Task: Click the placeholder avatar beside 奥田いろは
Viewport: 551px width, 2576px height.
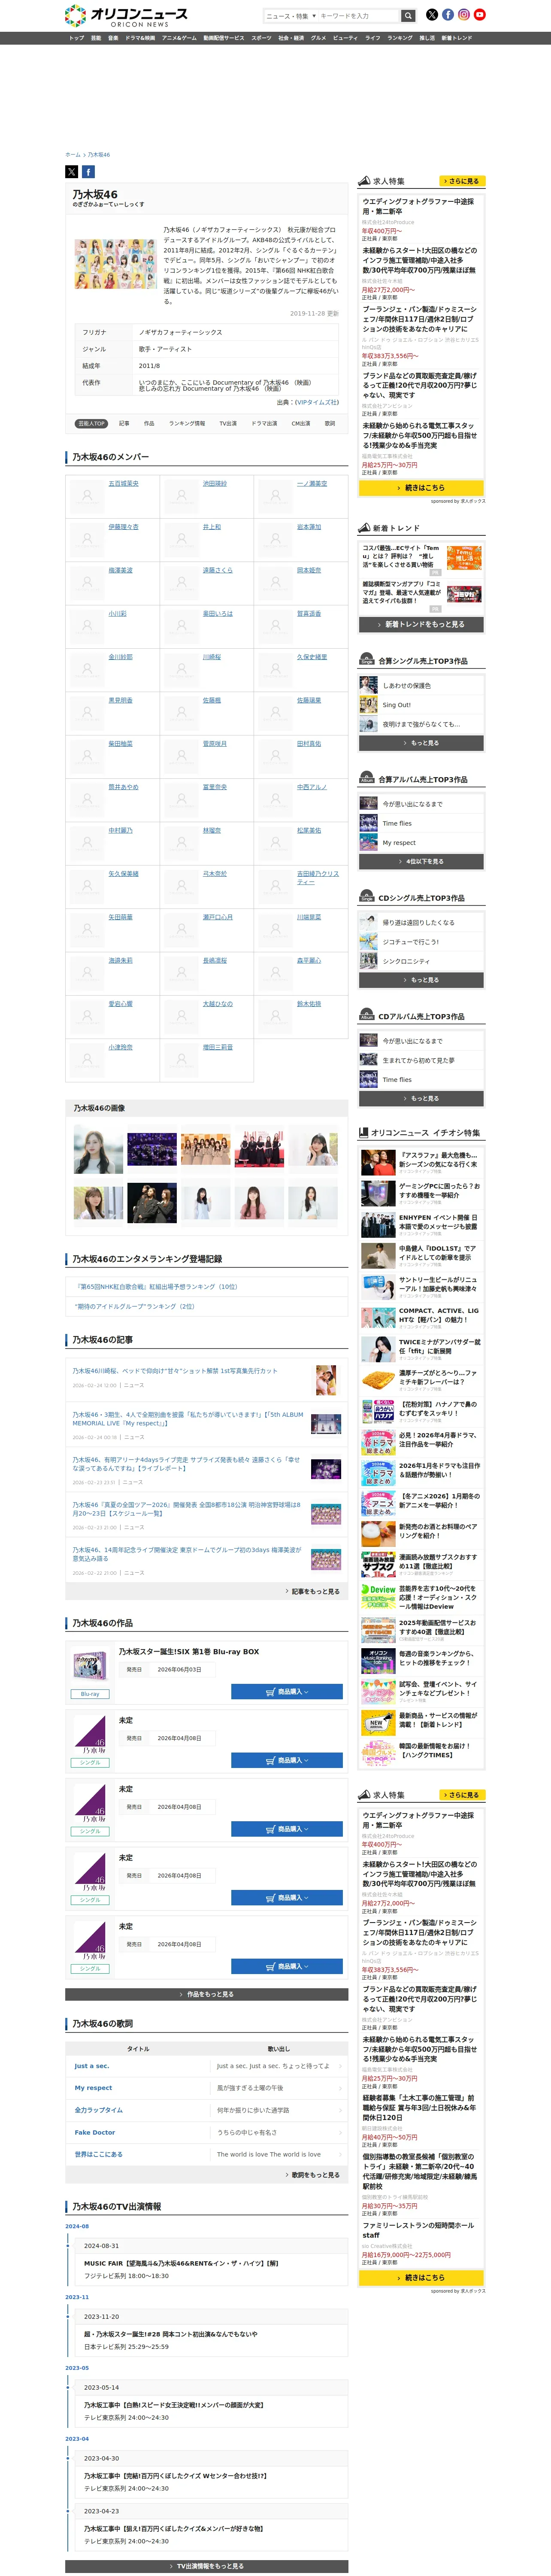Action: pos(181,626)
